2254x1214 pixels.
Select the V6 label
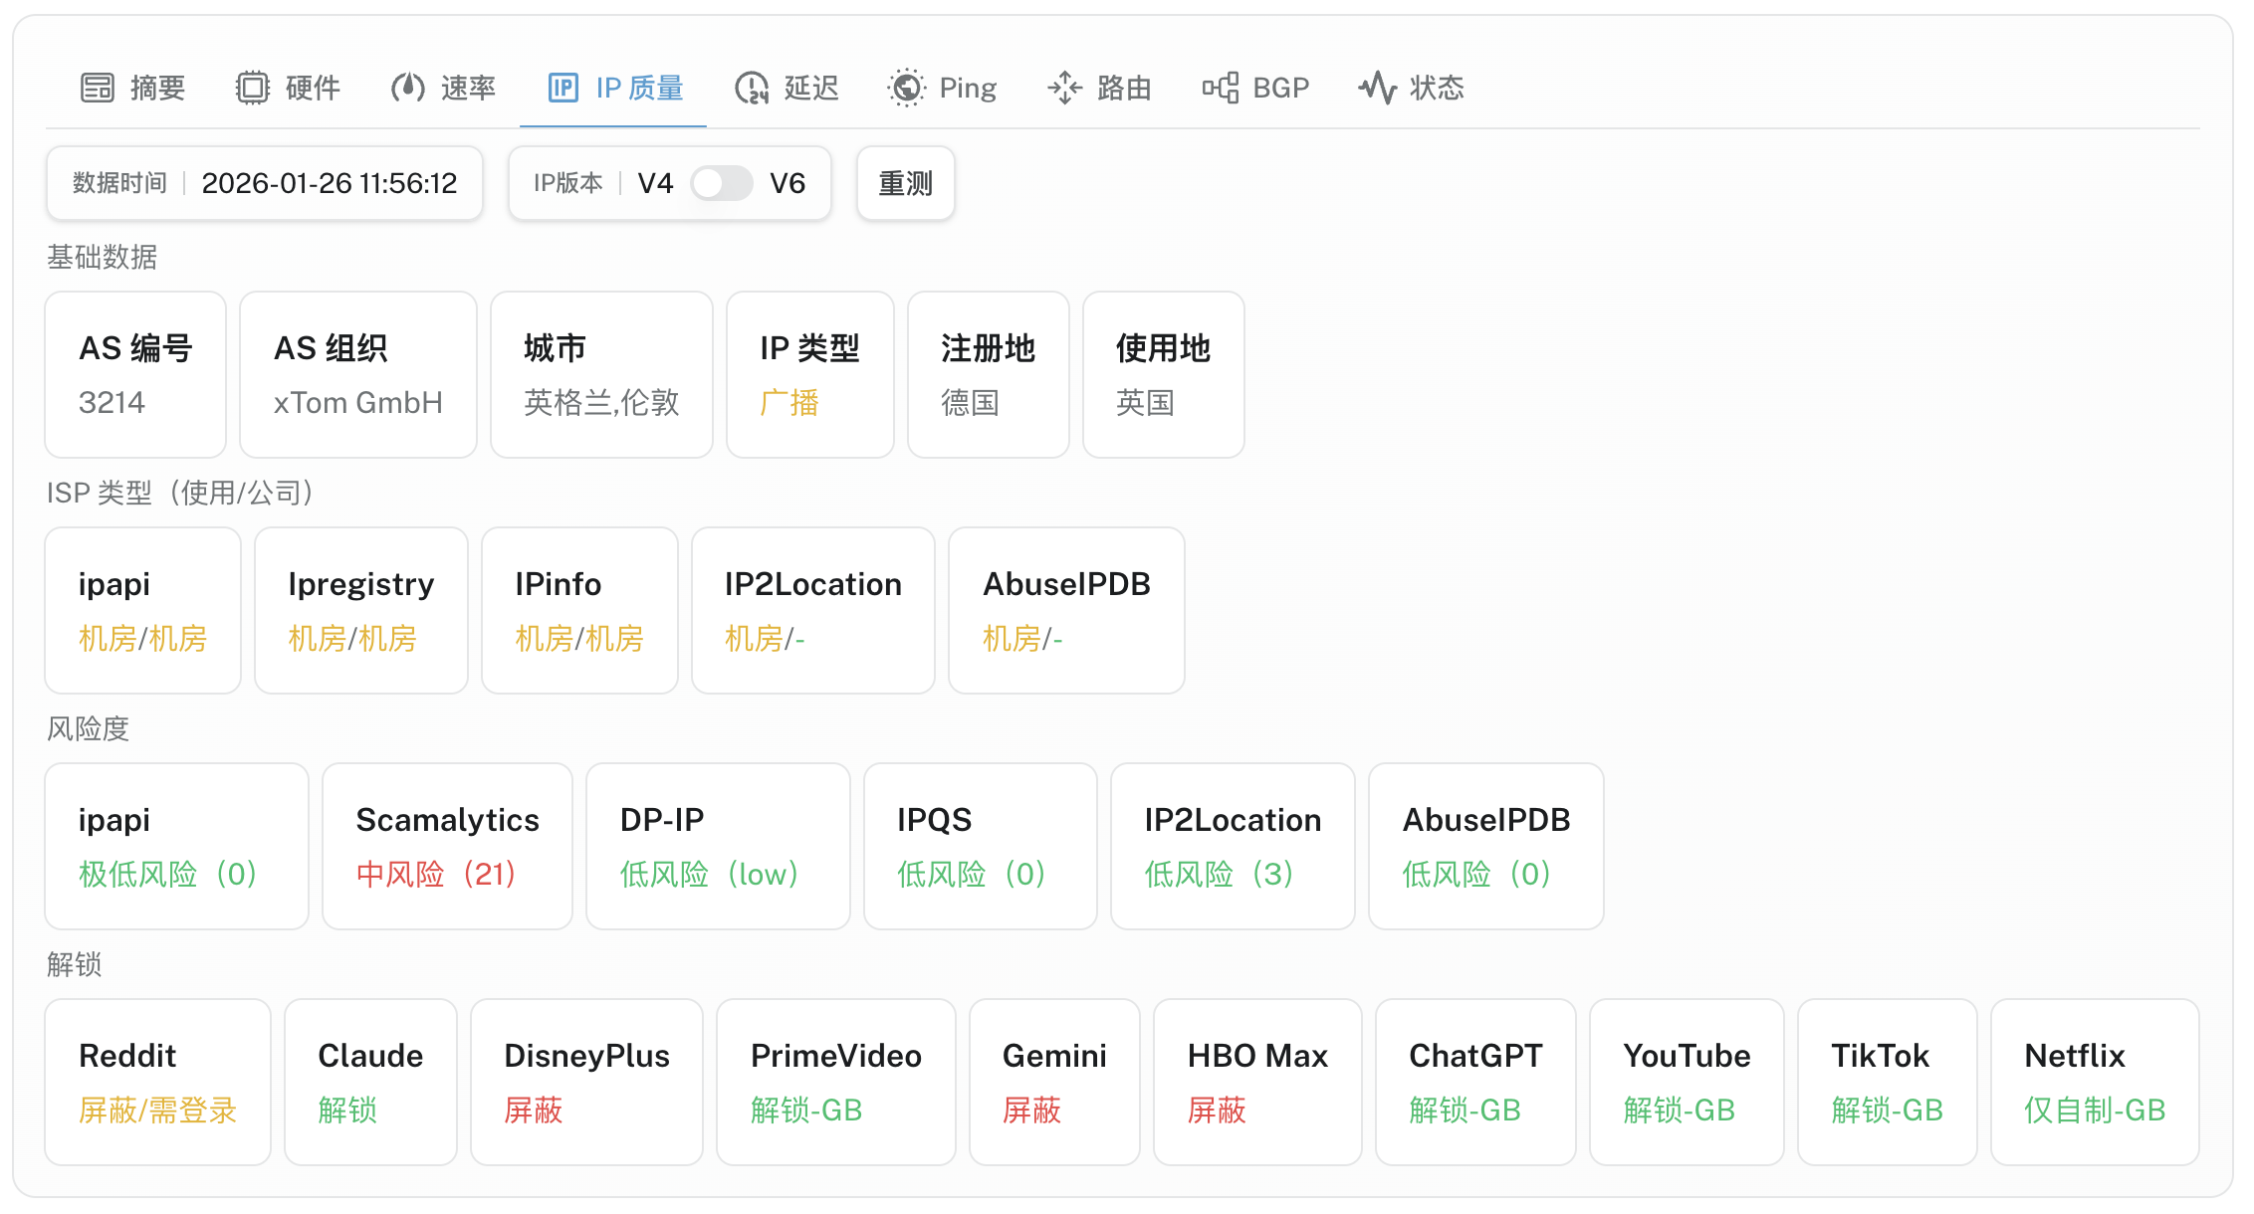pyautogui.click(x=788, y=183)
